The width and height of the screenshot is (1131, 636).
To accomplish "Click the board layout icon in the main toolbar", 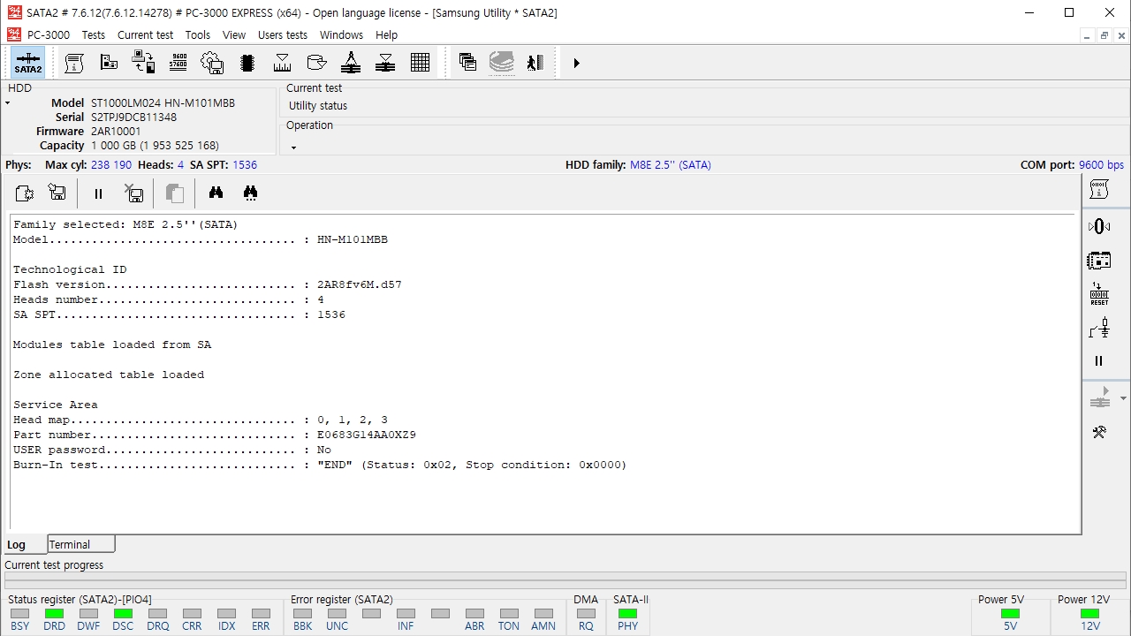I will click(109, 63).
